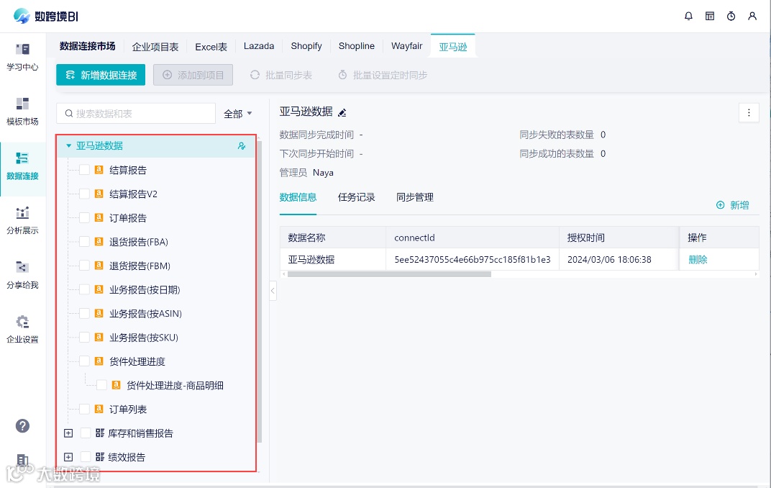
Task: Click the help question mark icon
Action: coord(22,426)
